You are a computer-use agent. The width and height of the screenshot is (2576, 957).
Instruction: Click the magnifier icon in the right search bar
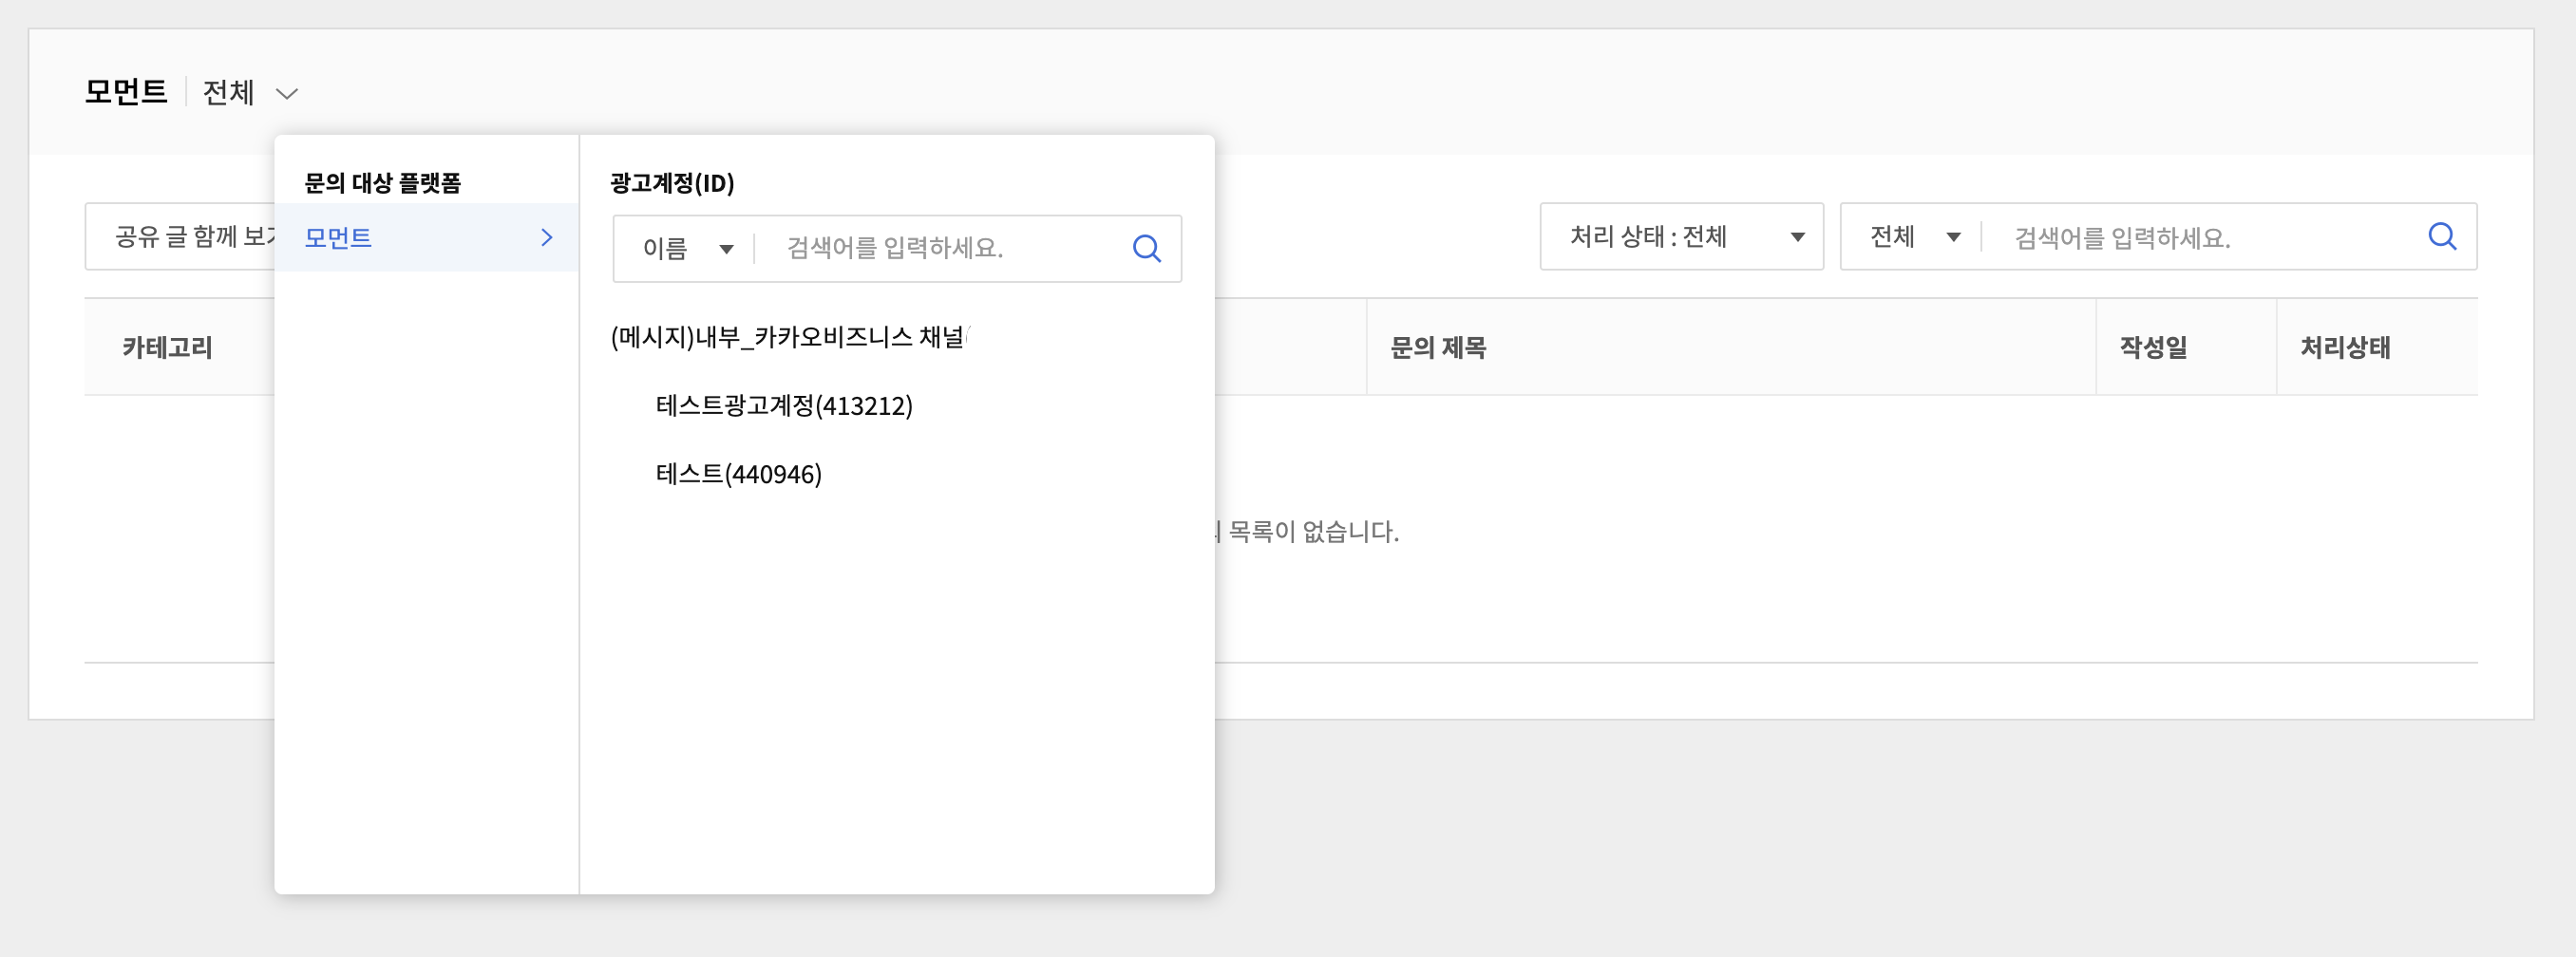pos(2441,237)
